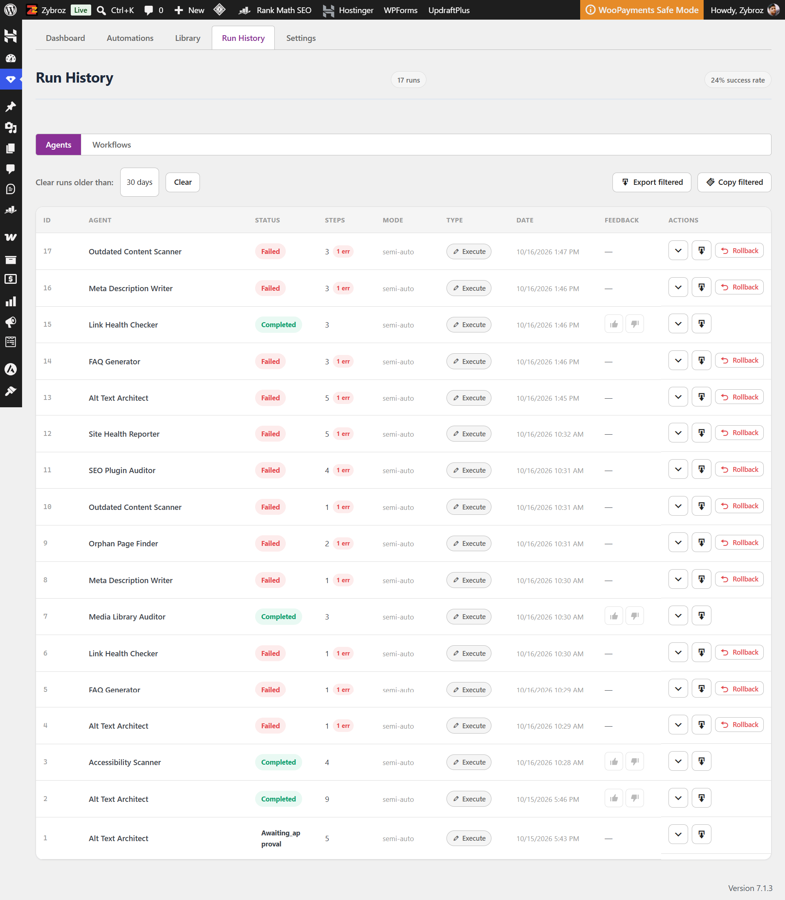The height and width of the screenshot is (900, 785).
Task: Open the WordPress logo menu
Action: (11, 10)
